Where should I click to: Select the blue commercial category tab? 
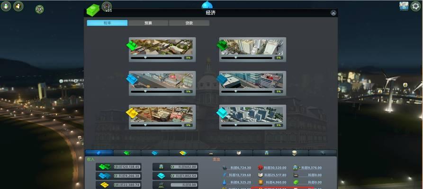[x=155, y=153]
